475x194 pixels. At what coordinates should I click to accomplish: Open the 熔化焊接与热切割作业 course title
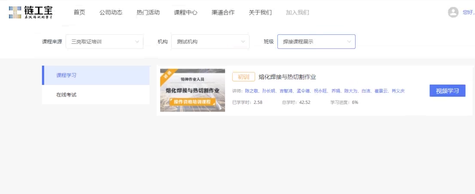click(287, 77)
